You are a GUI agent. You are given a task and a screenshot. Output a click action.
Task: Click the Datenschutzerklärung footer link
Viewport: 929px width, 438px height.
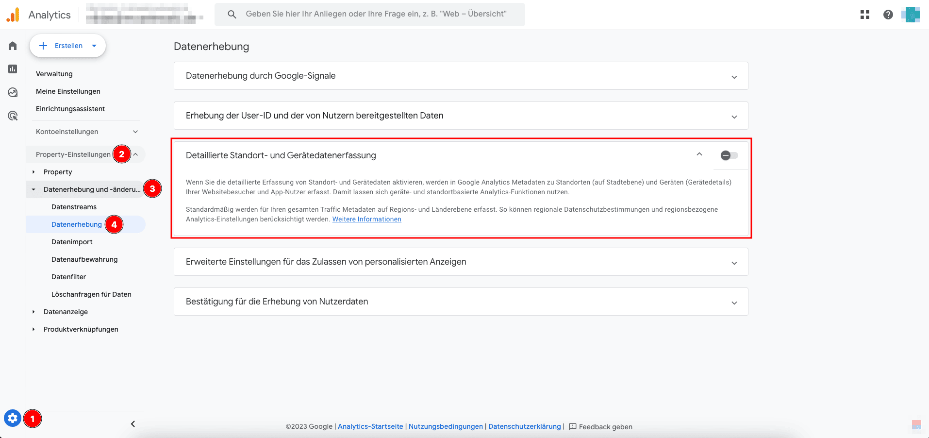[x=524, y=426]
